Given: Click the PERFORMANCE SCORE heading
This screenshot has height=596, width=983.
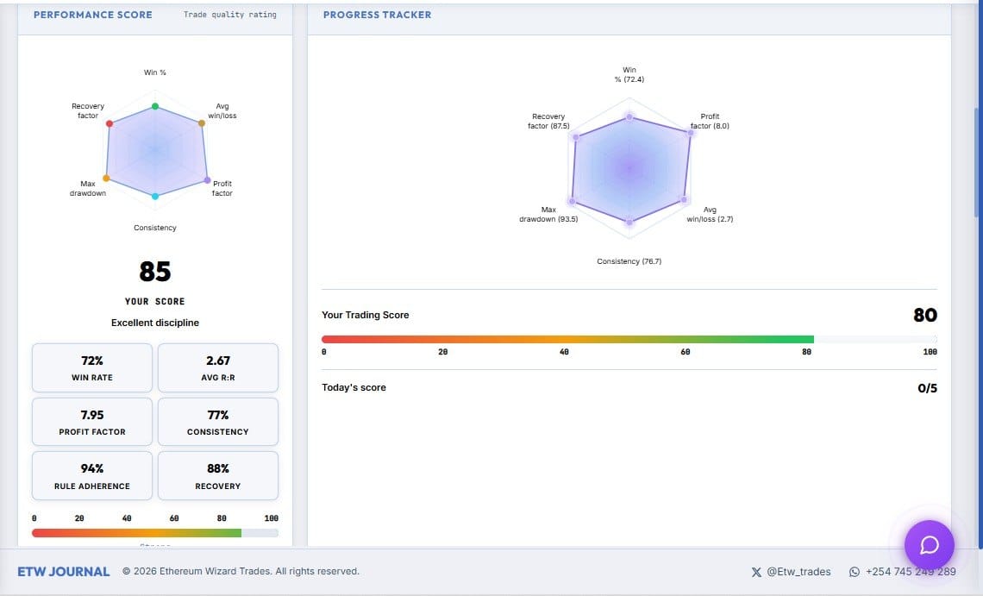Looking at the screenshot, I should (93, 15).
